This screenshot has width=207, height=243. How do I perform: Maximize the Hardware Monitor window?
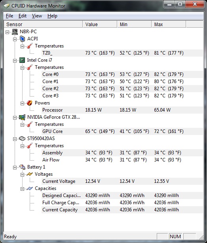click(180, 4)
